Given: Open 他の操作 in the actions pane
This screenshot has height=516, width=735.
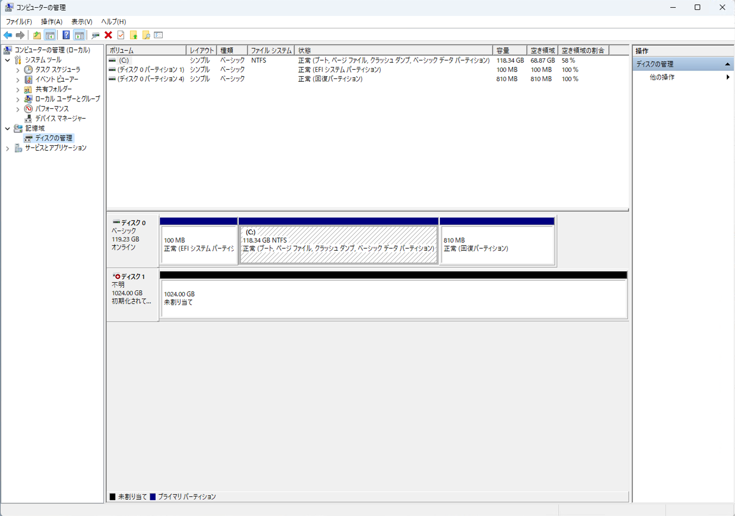Looking at the screenshot, I should pyautogui.click(x=662, y=77).
